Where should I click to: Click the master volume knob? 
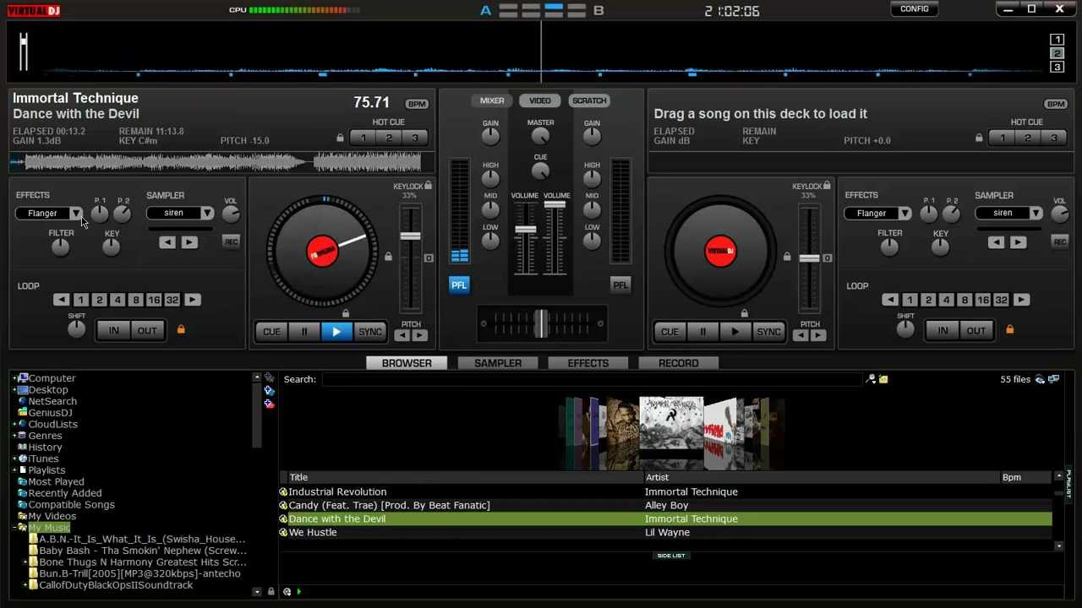click(540, 136)
